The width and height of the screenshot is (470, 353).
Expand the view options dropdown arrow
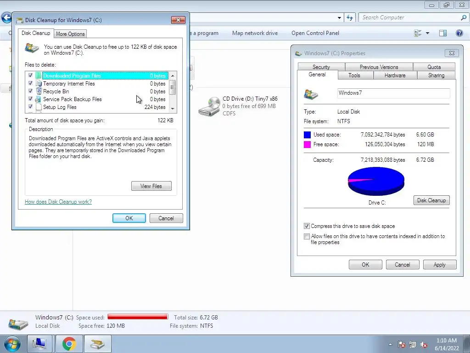click(x=428, y=33)
